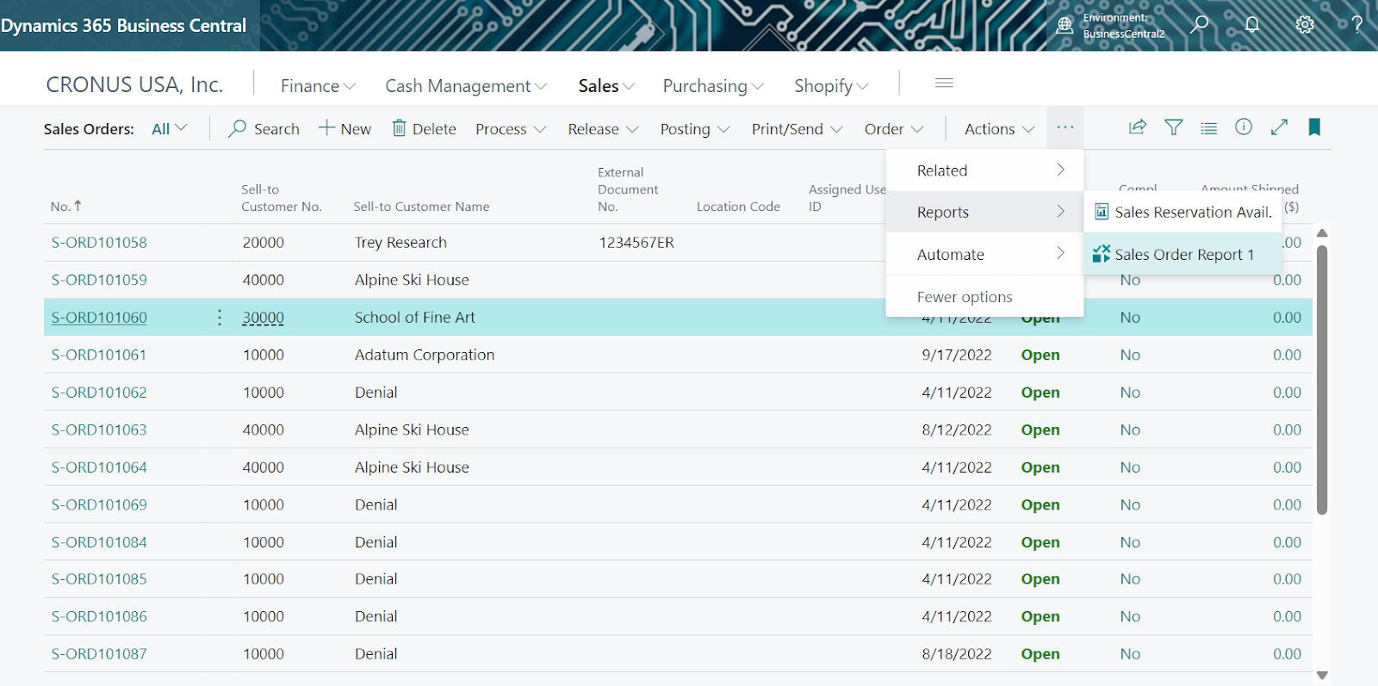The height and width of the screenshot is (686, 1378).
Task: Open the Reports submenu
Action: 984,212
